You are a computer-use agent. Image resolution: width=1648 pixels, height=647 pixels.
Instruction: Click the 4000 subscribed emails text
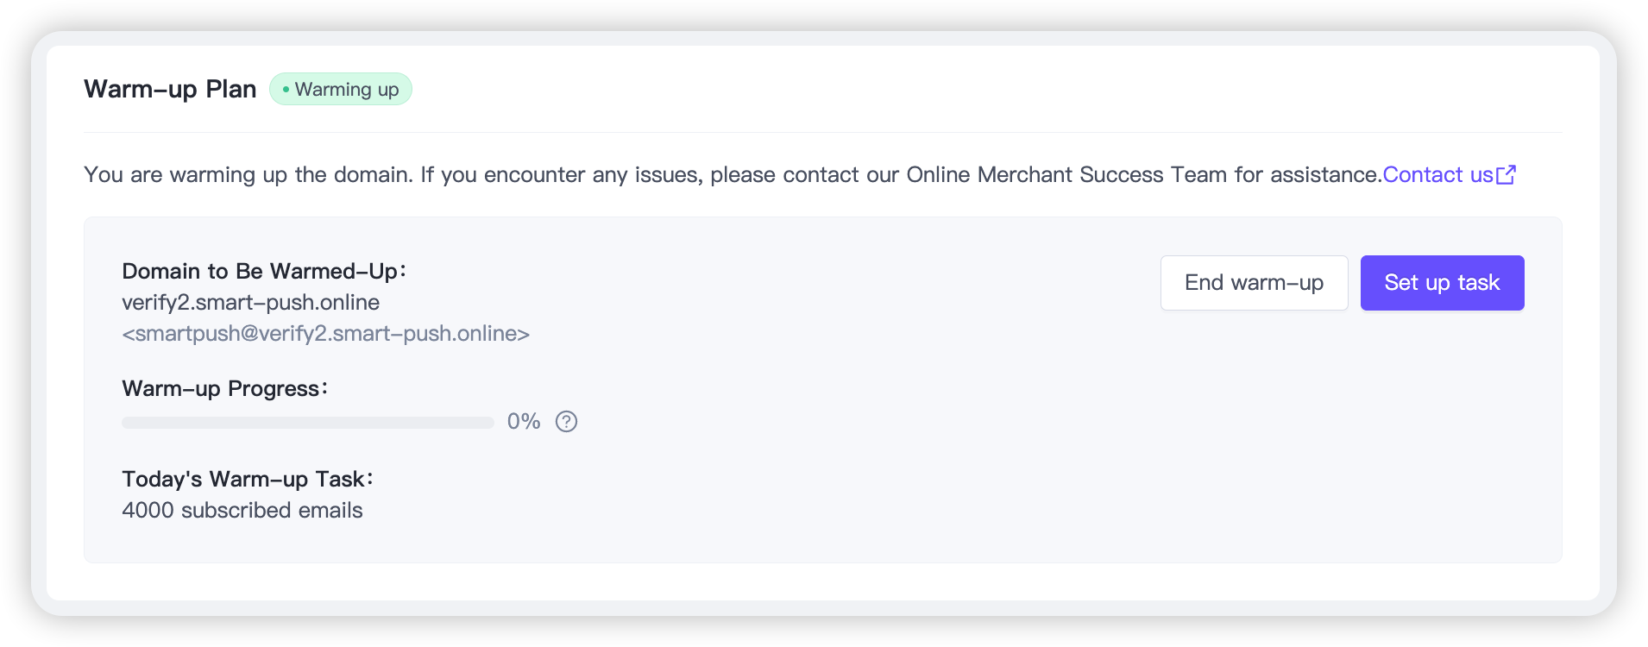[x=242, y=511]
